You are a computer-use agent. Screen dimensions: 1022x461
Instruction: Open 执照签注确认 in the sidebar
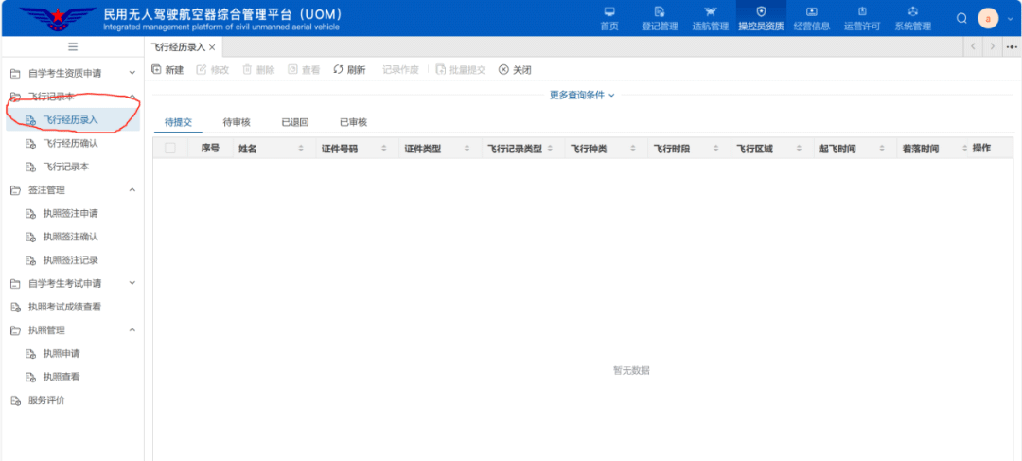pos(72,237)
